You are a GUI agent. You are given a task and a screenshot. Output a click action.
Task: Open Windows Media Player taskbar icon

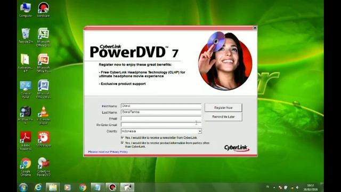tap(68, 187)
